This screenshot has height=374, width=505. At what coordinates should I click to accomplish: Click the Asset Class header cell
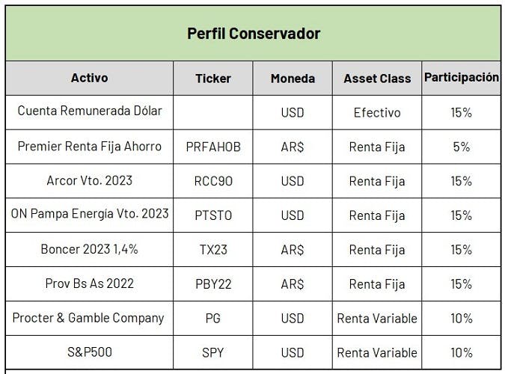coord(377,79)
